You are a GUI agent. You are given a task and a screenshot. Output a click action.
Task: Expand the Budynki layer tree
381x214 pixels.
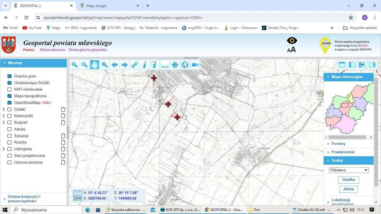(x=4, y=123)
